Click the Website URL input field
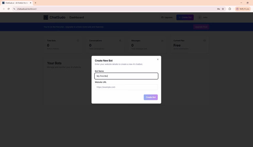Screen dimensions: 253x147 [126, 87]
